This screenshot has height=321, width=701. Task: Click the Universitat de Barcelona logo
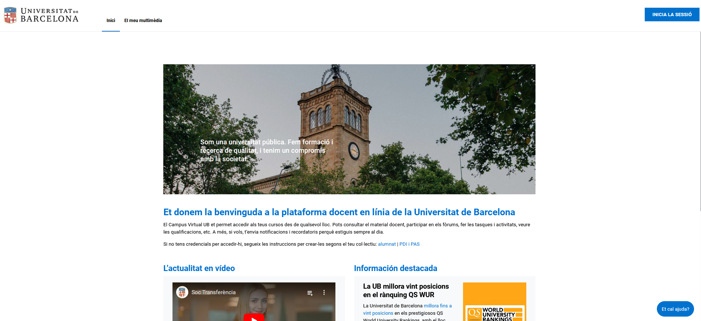(x=41, y=15)
